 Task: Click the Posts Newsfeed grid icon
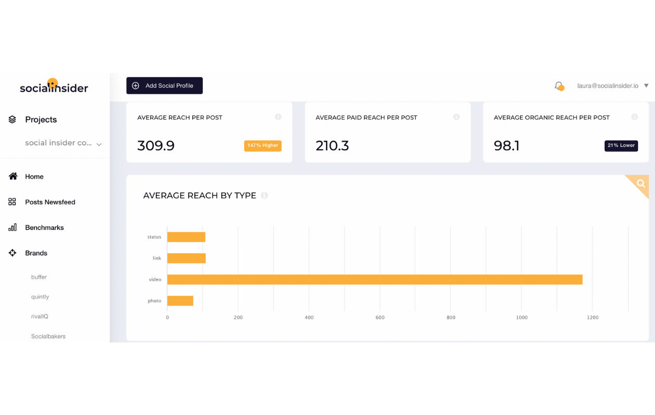[12, 202]
